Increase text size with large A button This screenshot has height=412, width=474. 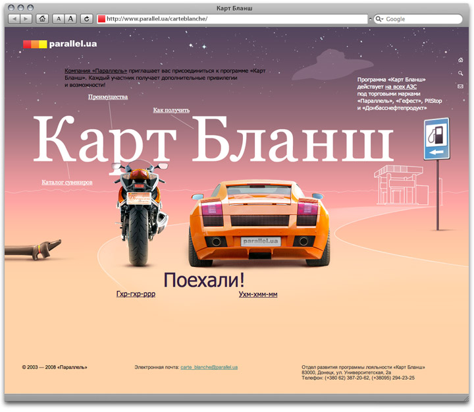[70, 19]
